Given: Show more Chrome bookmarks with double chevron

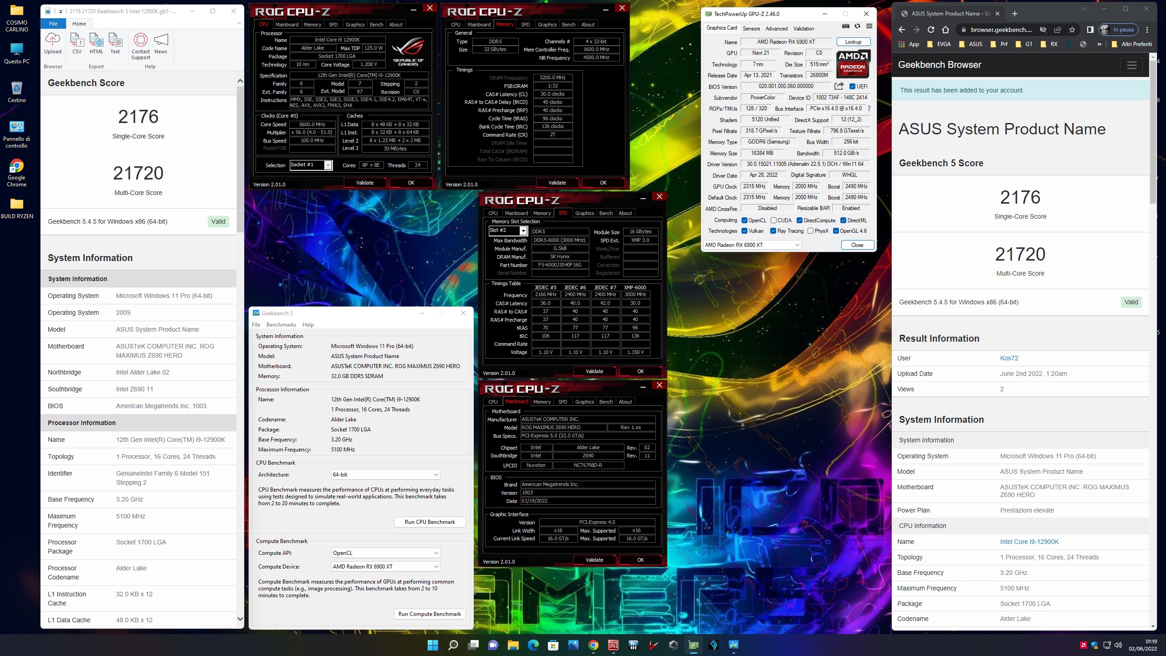Looking at the screenshot, I should (1100, 44).
